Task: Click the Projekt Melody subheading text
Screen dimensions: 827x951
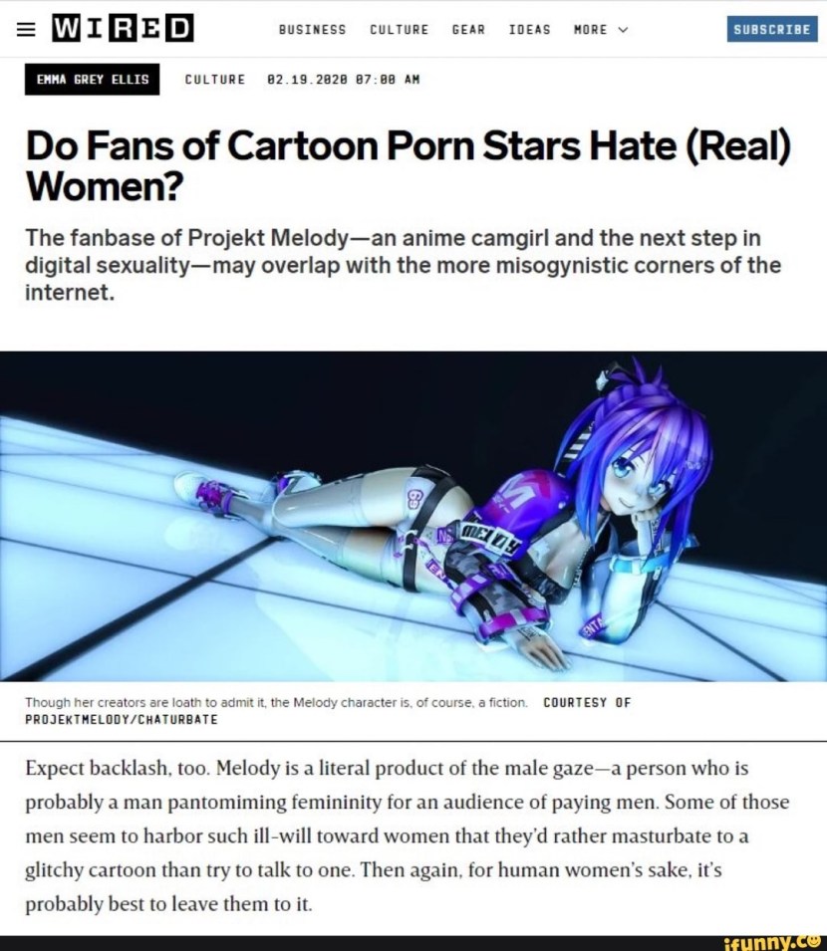Action: tap(403, 265)
